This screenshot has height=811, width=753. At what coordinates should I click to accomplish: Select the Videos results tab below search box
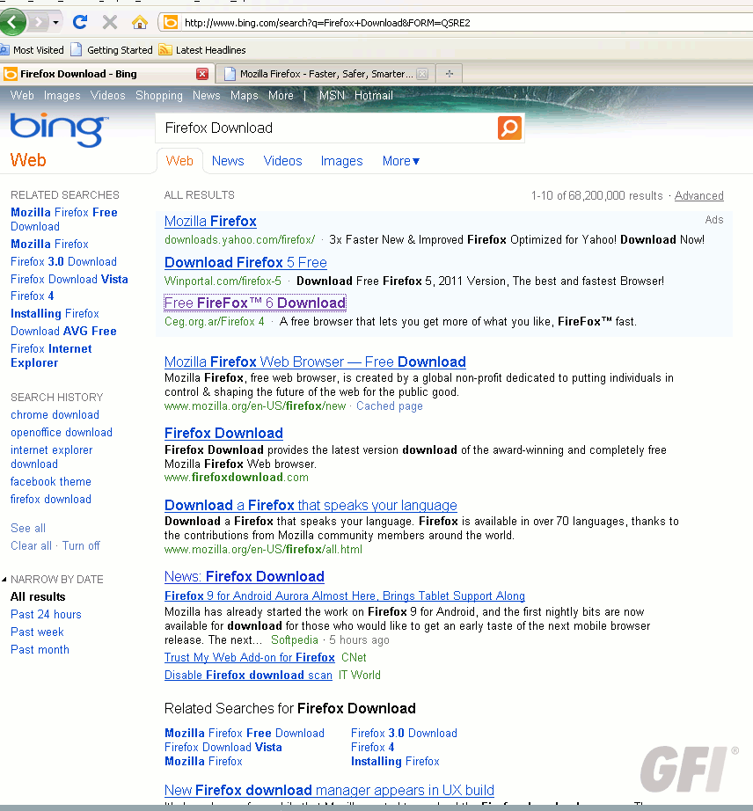[x=283, y=161]
